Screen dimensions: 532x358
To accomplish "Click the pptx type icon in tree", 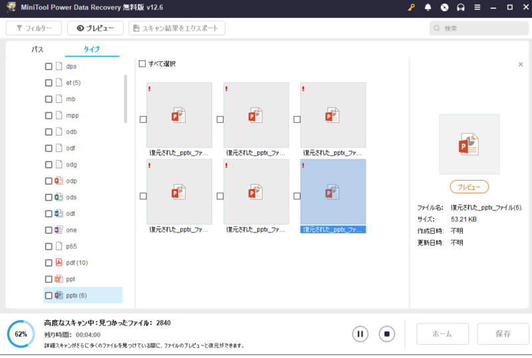I will [59, 296].
